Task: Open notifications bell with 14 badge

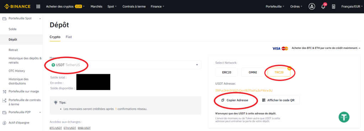Action: [323, 6]
